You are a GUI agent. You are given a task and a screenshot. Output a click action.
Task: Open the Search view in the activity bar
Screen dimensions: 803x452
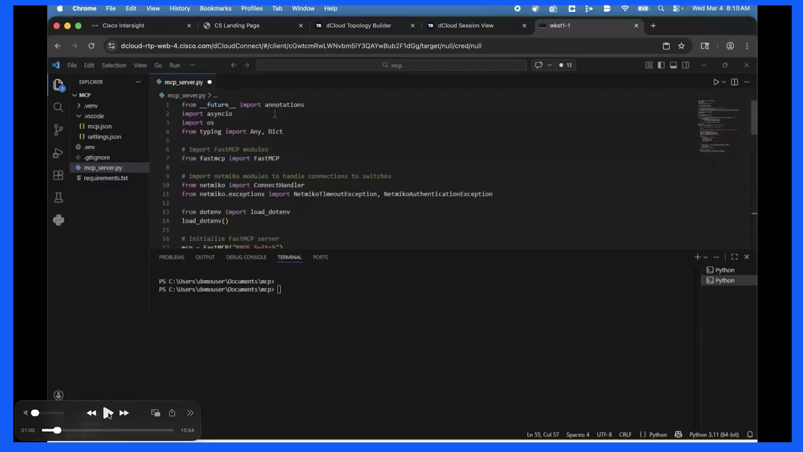[x=58, y=108]
